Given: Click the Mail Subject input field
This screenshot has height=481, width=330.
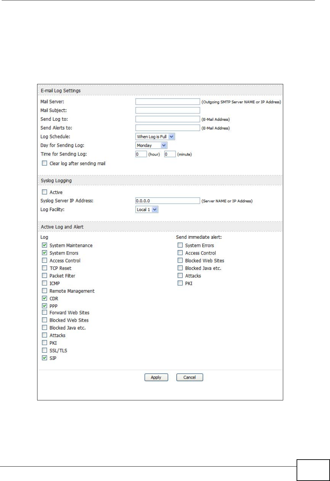Looking at the screenshot, I should tap(168, 110).
